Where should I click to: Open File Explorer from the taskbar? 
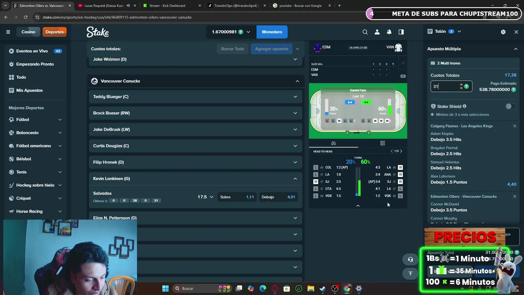(x=311, y=288)
